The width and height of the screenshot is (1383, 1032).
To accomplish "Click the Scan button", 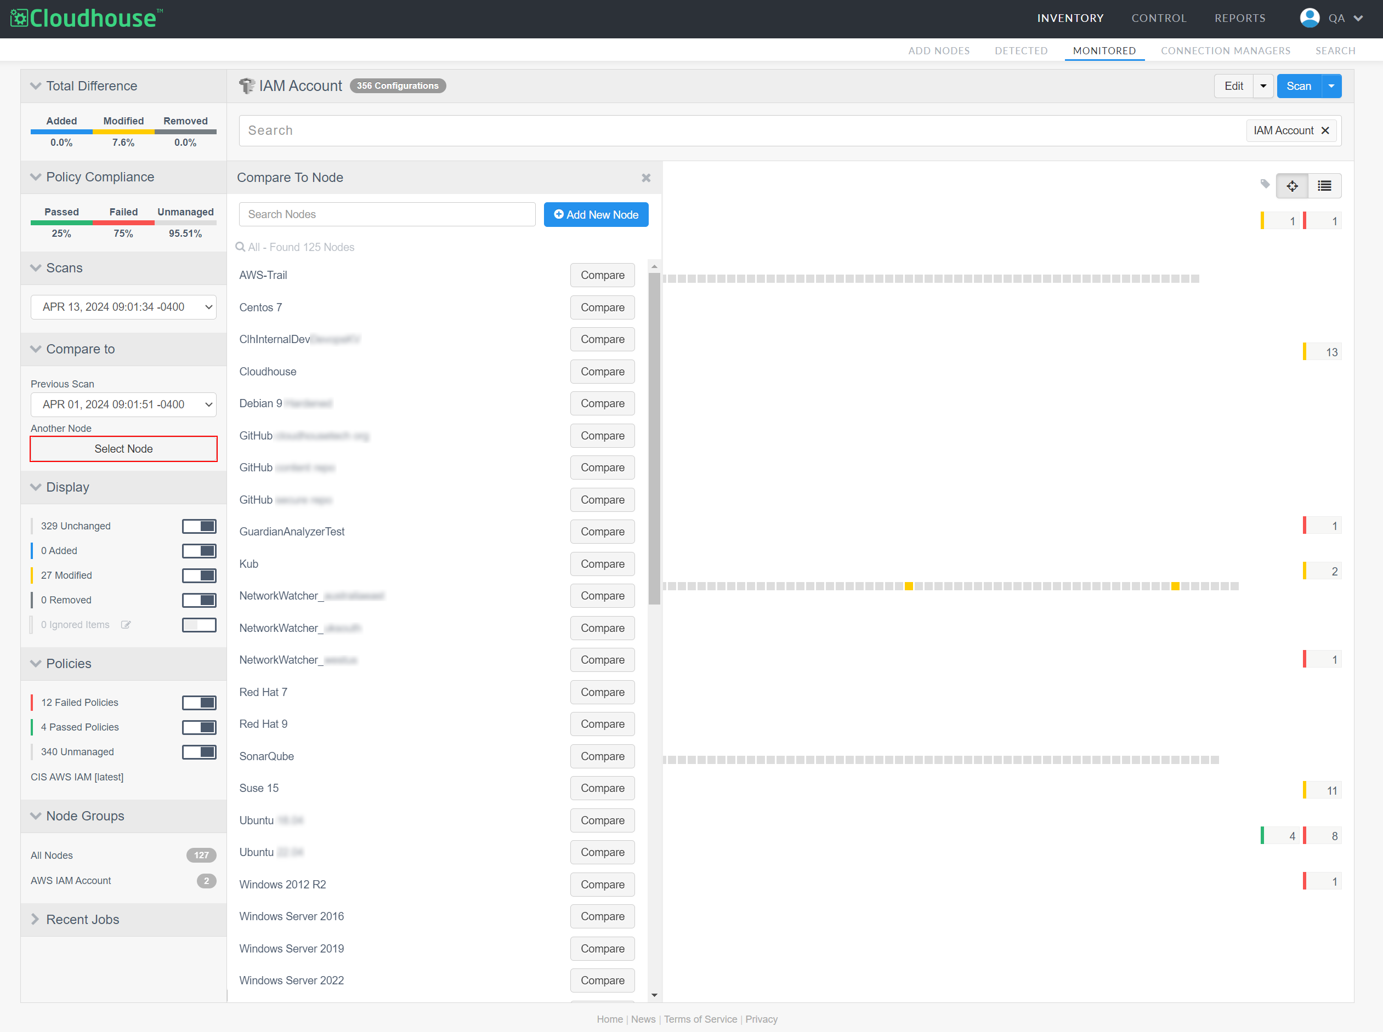I will pos(1299,86).
